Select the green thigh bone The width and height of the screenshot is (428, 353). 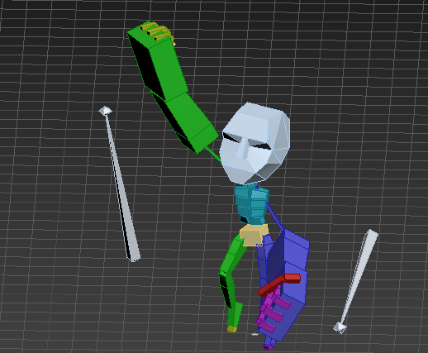point(233,255)
